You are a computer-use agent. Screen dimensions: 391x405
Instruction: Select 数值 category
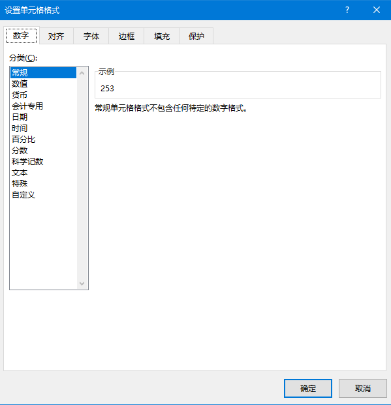click(x=43, y=83)
